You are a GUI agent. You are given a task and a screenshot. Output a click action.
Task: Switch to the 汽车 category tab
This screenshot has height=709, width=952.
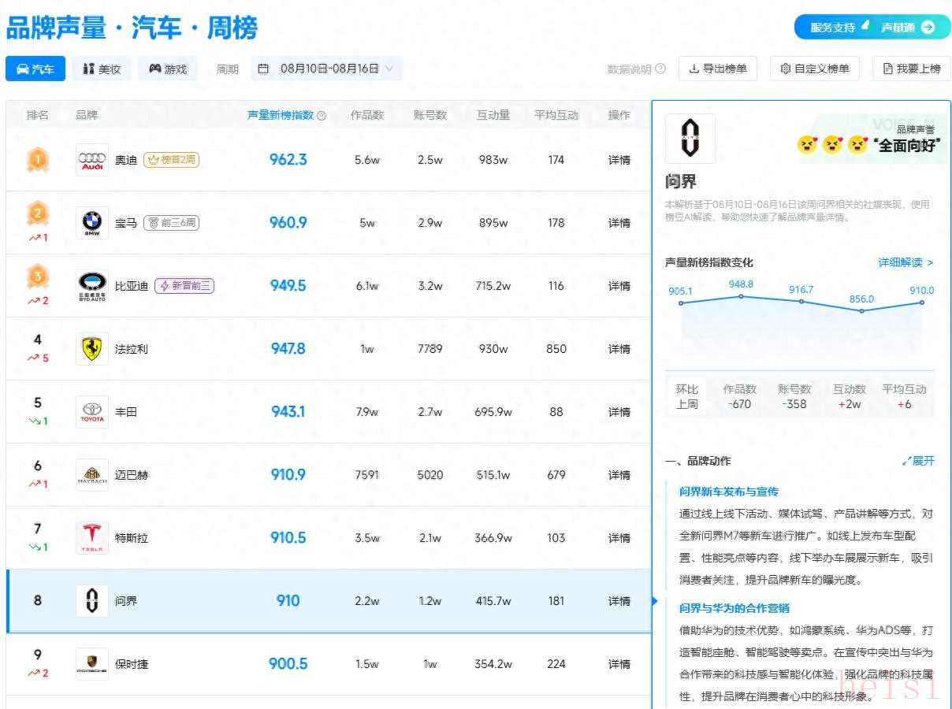tap(35, 69)
